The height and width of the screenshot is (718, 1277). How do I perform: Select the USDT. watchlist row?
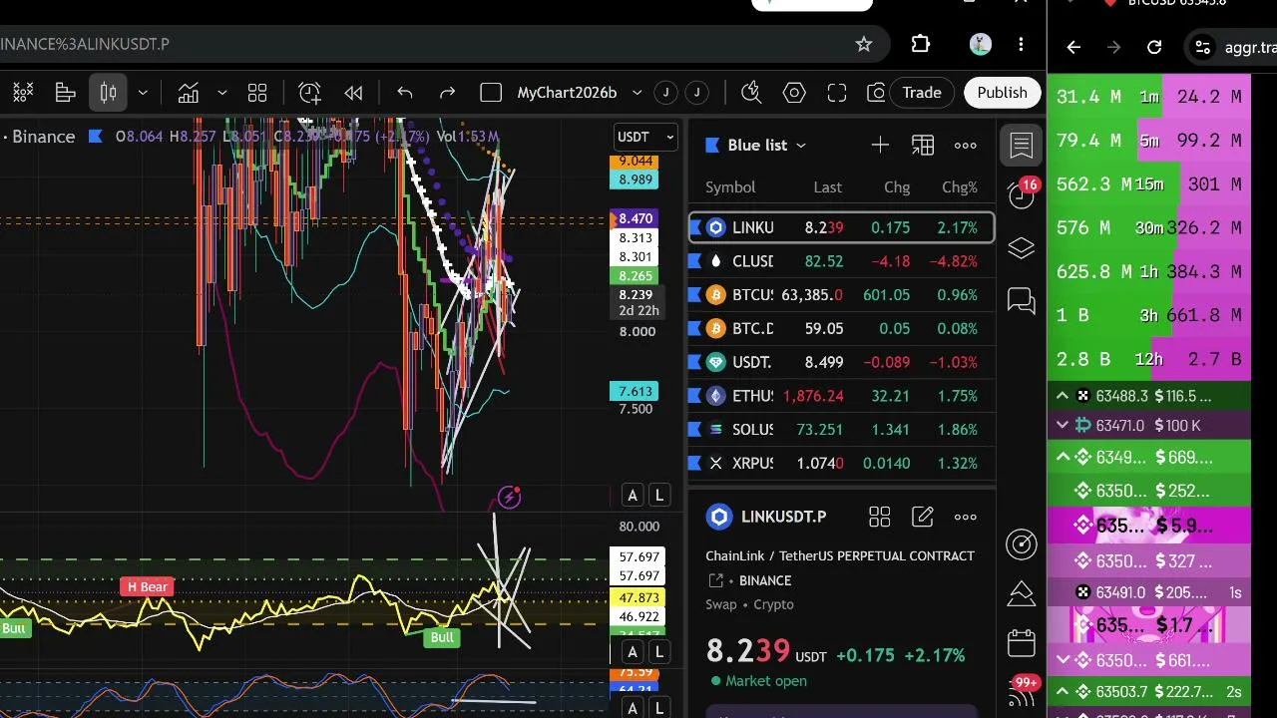(x=841, y=362)
